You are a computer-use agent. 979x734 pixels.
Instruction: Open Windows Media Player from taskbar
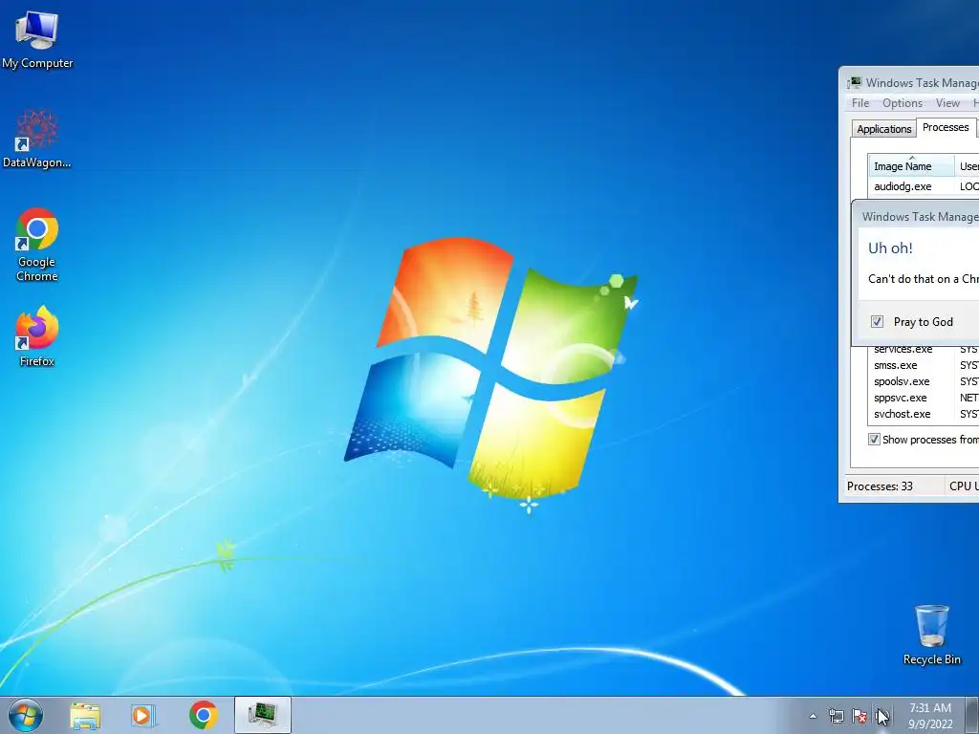pos(143,715)
